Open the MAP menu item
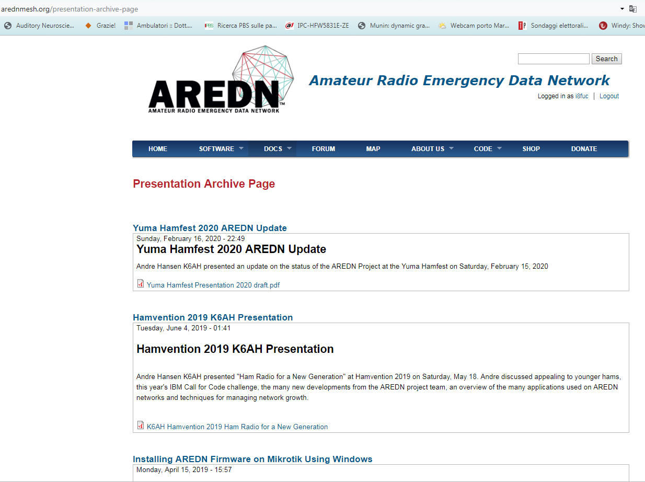The width and height of the screenshot is (645, 482). [x=373, y=149]
